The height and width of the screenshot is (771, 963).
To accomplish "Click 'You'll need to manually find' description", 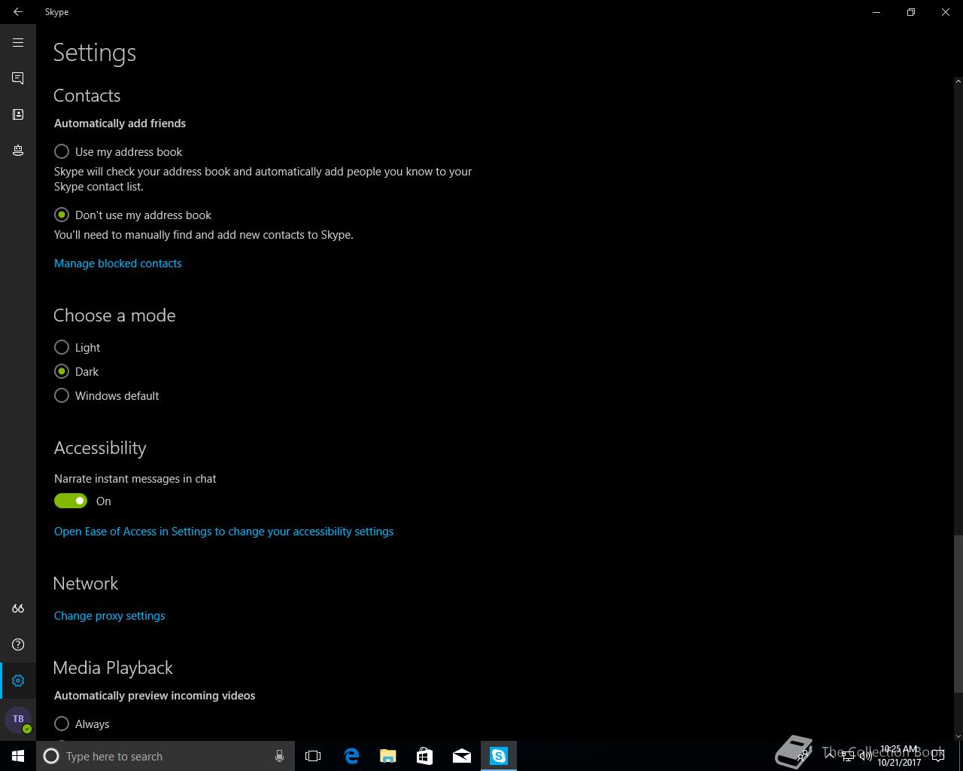I will [x=204, y=235].
